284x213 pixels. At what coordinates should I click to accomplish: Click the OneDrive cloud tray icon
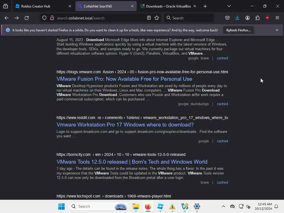(232, 206)
